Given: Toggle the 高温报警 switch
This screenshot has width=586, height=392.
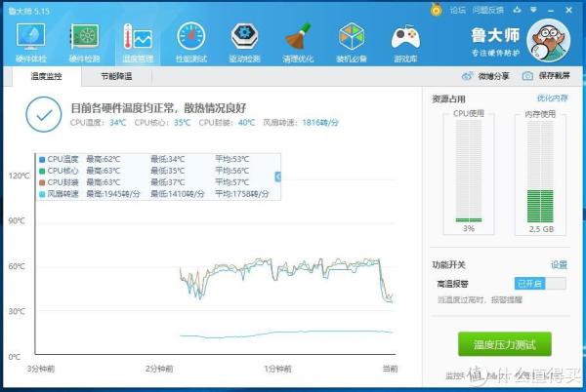Looking at the screenshot, I should [540, 284].
